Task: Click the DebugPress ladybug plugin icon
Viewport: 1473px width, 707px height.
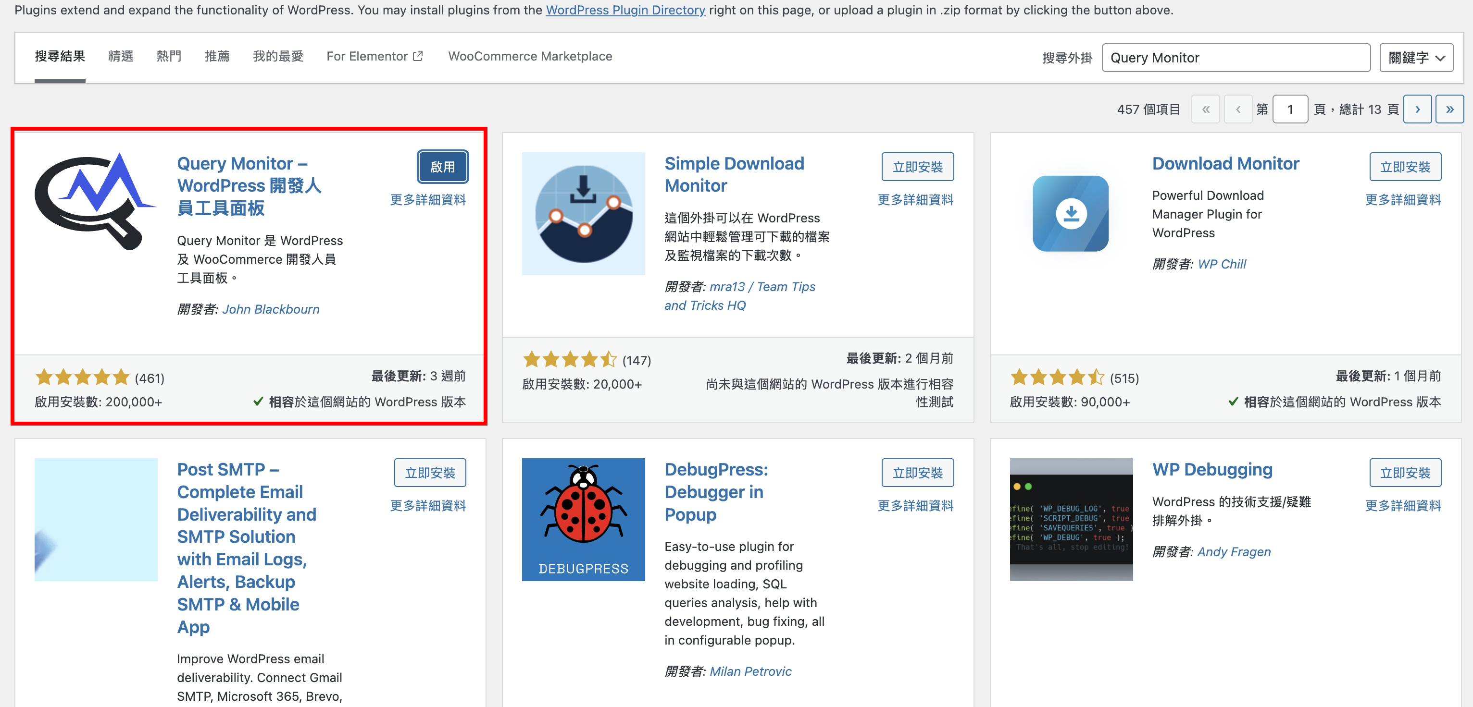Action: 583,519
